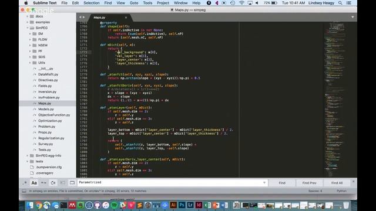Click the Find button

(x=282, y=183)
